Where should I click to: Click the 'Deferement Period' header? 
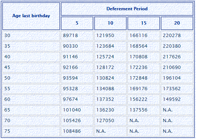pyautogui.click(x=127, y=9)
